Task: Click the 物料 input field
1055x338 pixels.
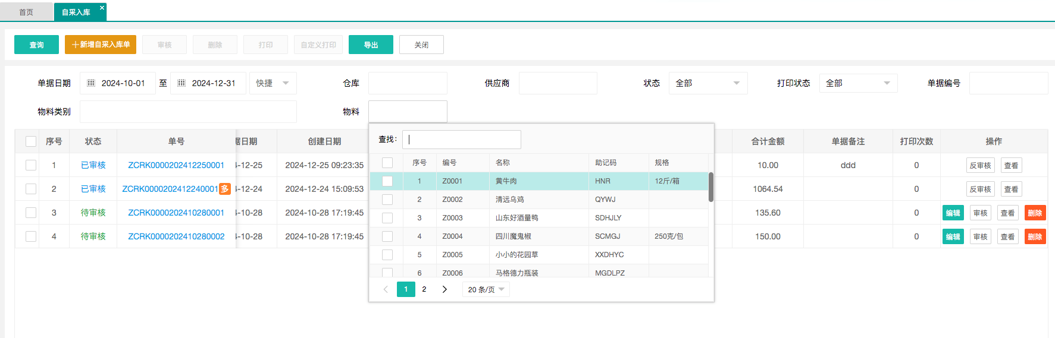Action: click(408, 112)
